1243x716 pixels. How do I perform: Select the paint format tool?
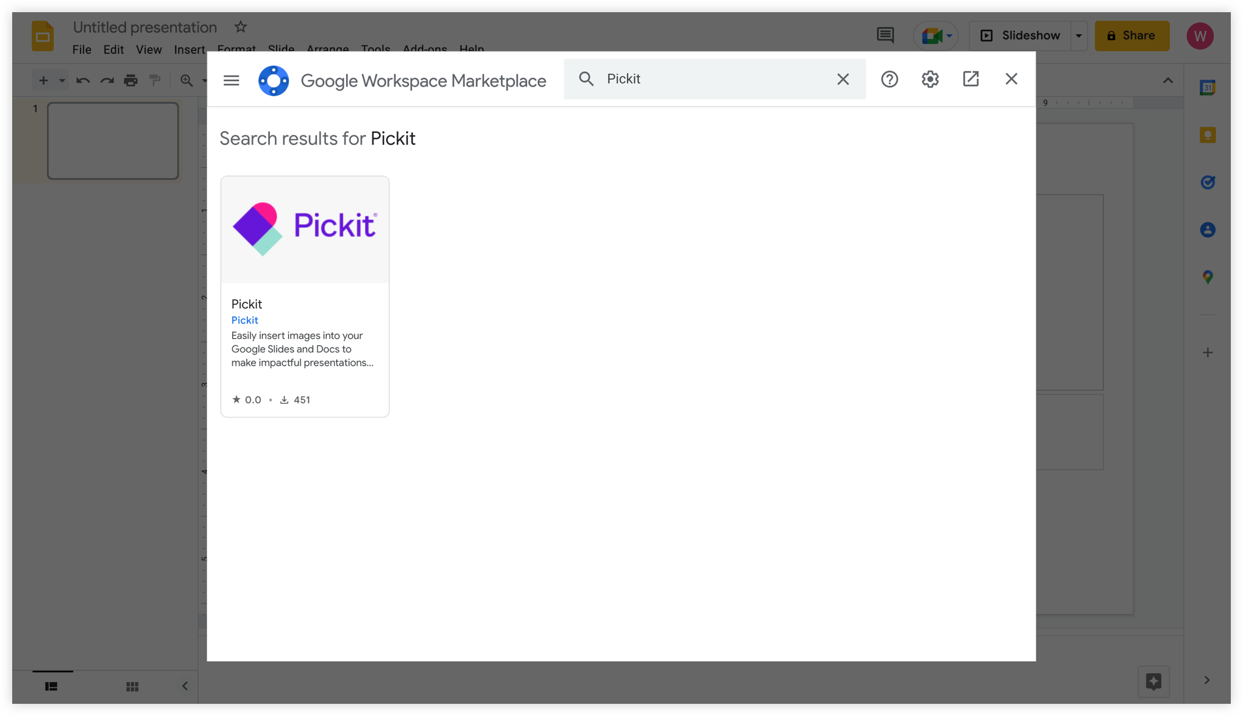click(155, 80)
